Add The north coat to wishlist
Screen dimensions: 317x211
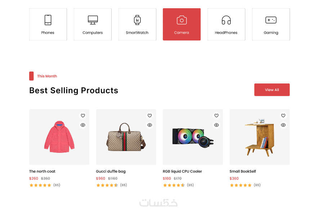click(x=83, y=116)
